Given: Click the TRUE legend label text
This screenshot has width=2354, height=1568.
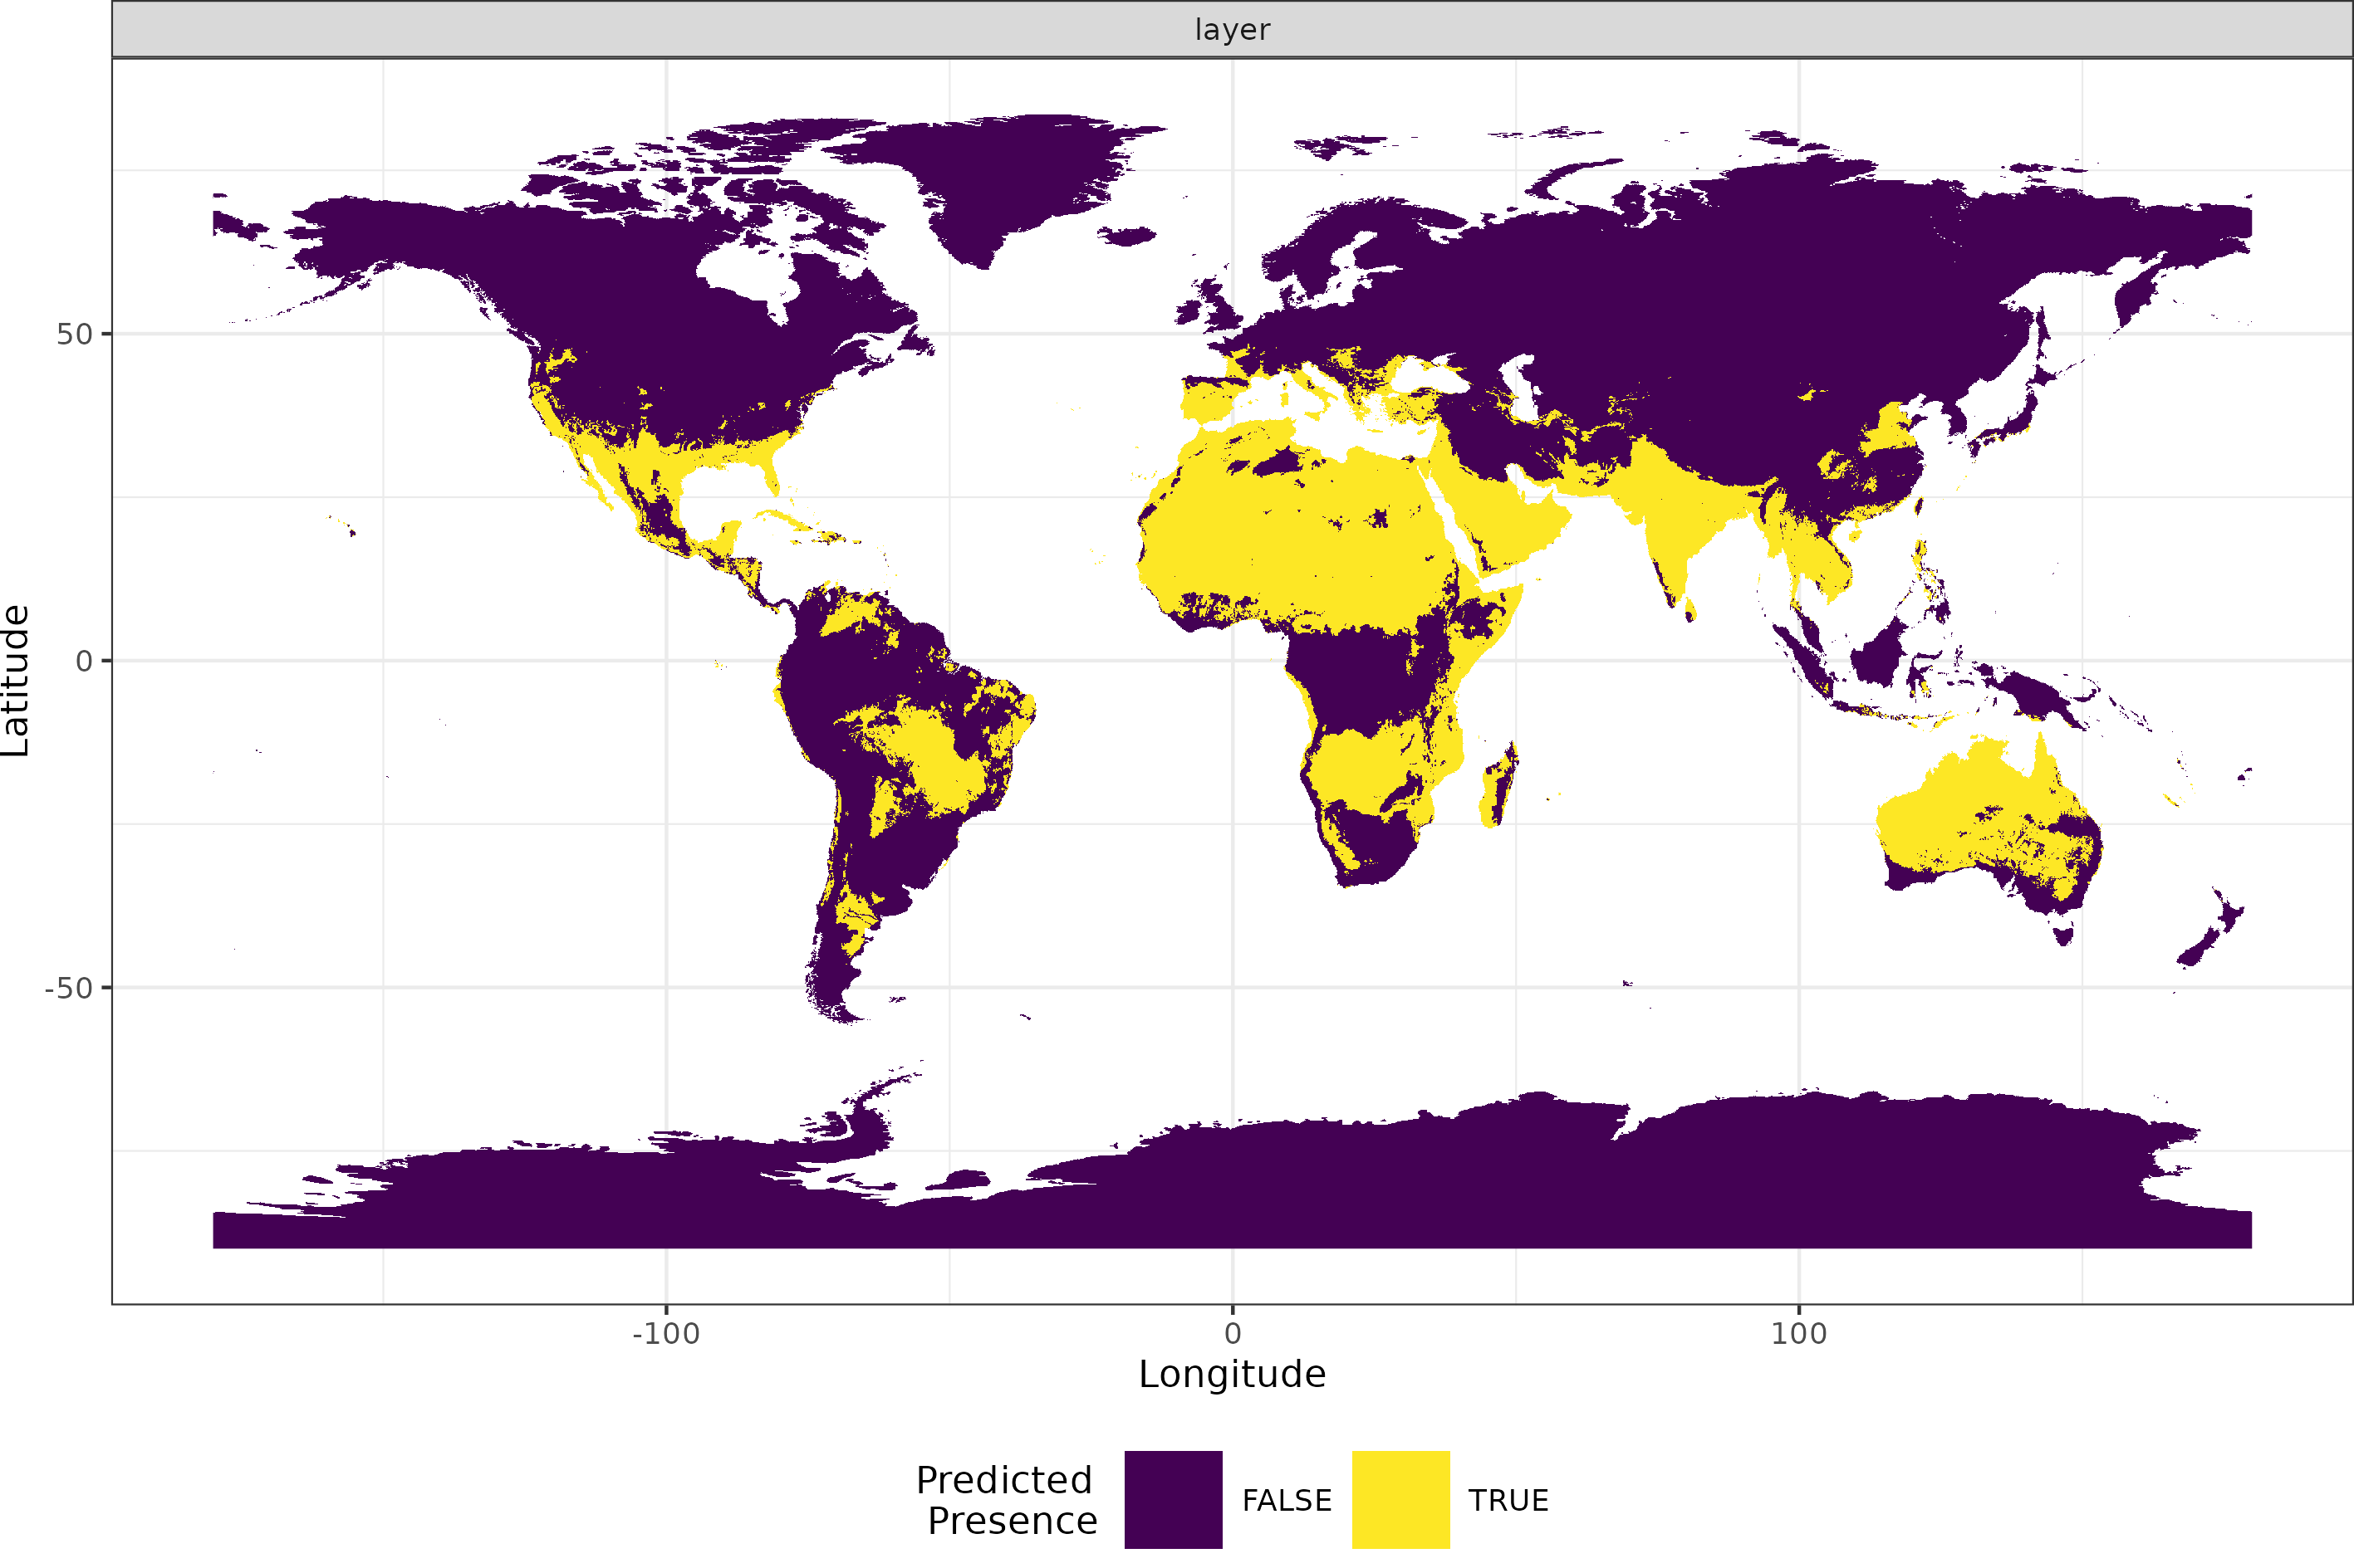Looking at the screenshot, I should [x=1508, y=1500].
